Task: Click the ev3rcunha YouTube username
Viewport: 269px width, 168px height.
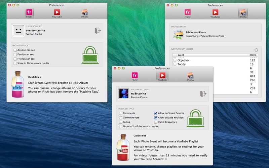Action: (139, 93)
